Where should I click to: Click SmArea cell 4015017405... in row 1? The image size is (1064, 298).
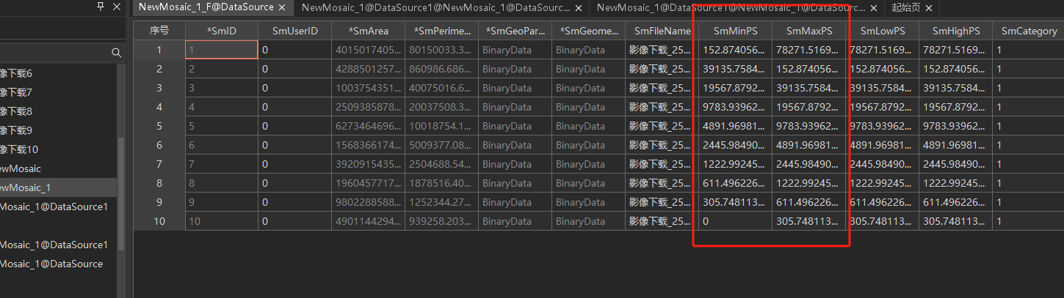coord(369,50)
